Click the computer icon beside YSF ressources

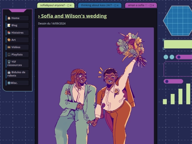9,62
